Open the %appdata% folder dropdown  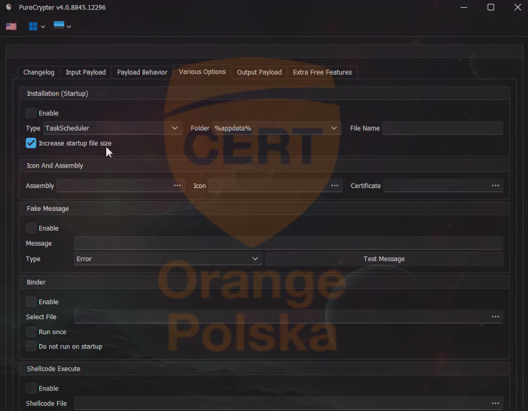pyautogui.click(x=277, y=128)
